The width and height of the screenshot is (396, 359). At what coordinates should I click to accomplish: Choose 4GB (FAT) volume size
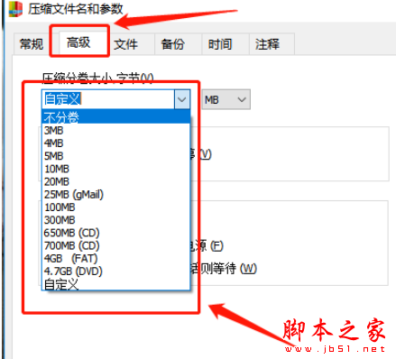[115, 259]
